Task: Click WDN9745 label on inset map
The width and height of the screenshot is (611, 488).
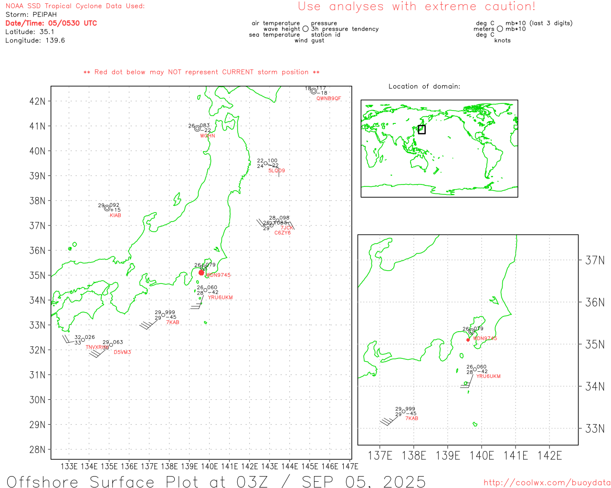Action: point(485,338)
